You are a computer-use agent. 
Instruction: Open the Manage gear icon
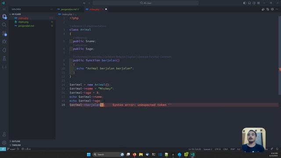[x=4, y=143]
